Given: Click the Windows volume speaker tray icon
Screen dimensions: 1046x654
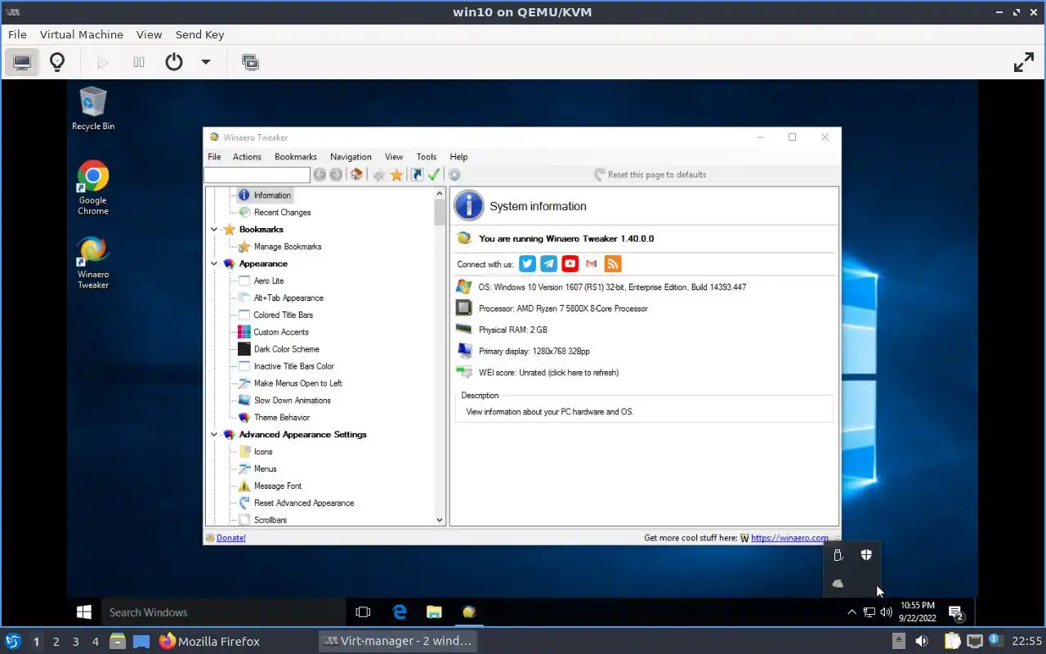Looking at the screenshot, I should pyautogui.click(x=886, y=612).
